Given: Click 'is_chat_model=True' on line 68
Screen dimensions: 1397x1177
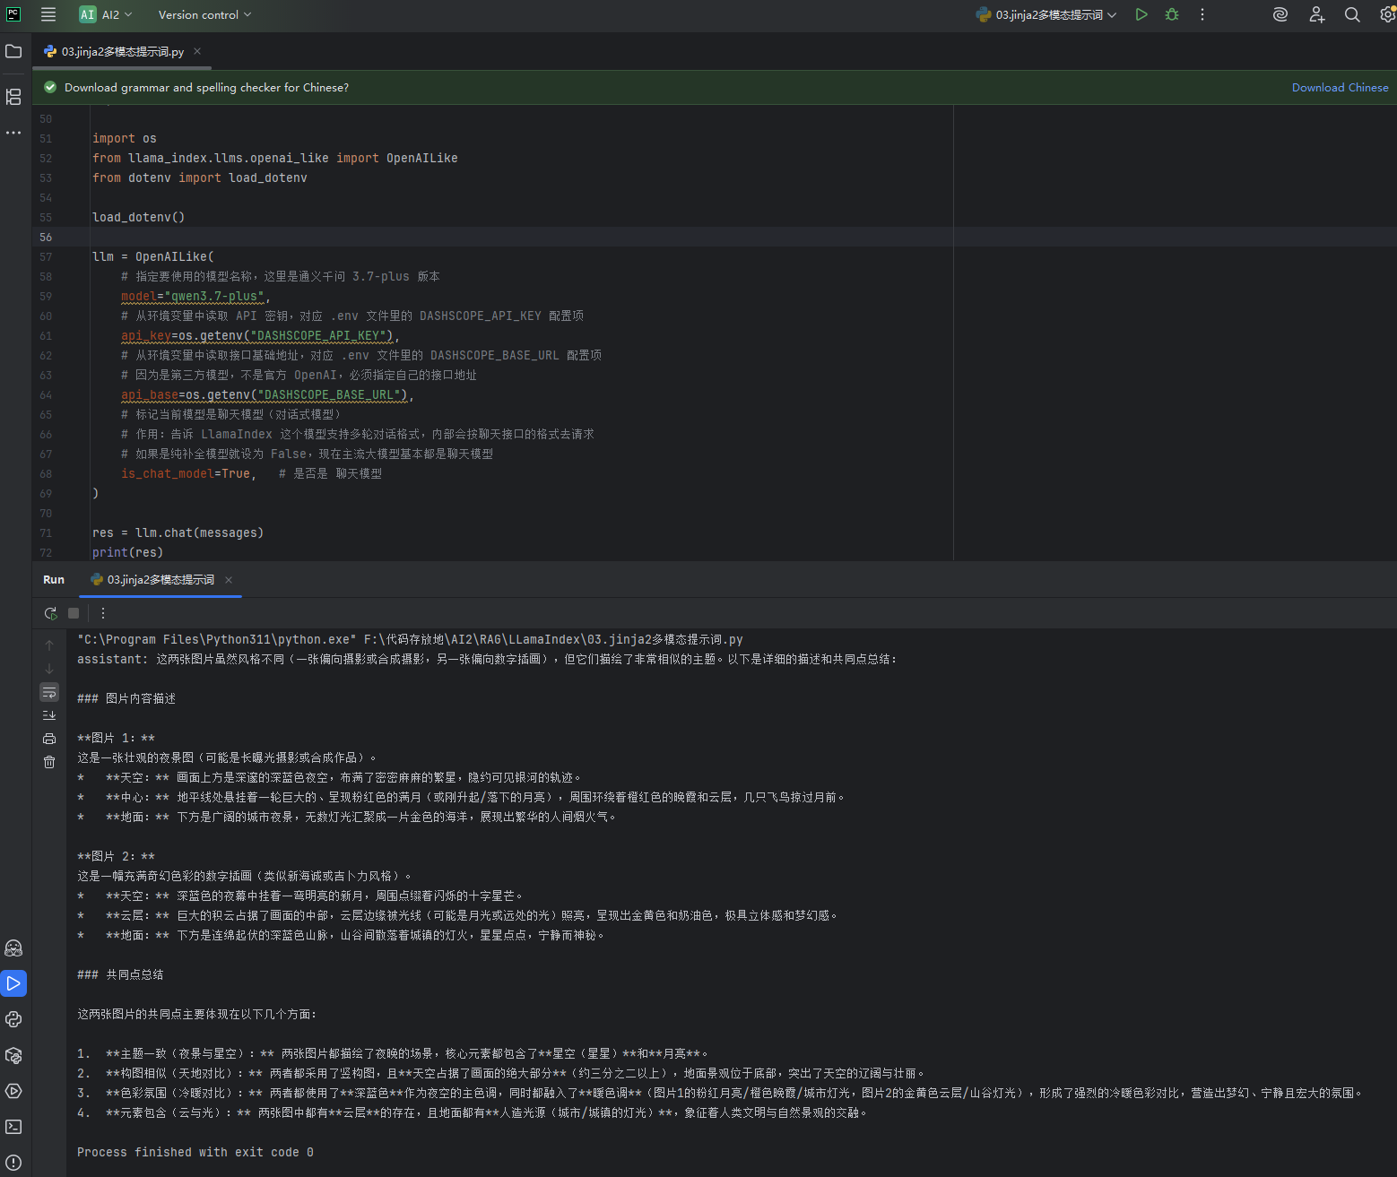Looking at the screenshot, I should tap(185, 473).
